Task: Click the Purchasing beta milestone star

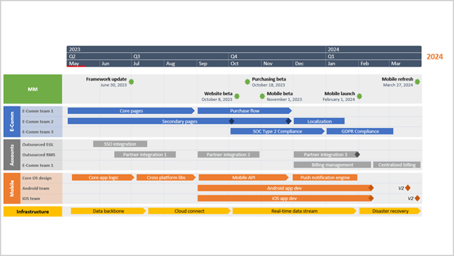Action: (247, 82)
